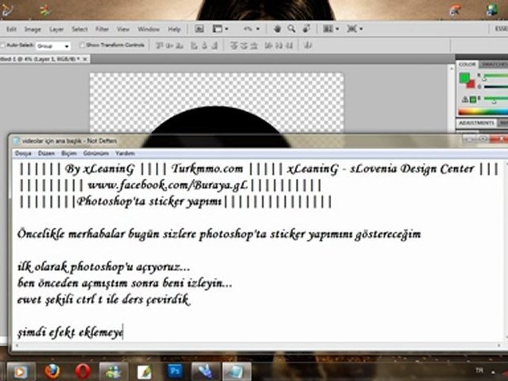The width and height of the screenshot is (508, 381).
Task: Click Align Top Edges icon in options bar
Action: [x=159, y=46]
